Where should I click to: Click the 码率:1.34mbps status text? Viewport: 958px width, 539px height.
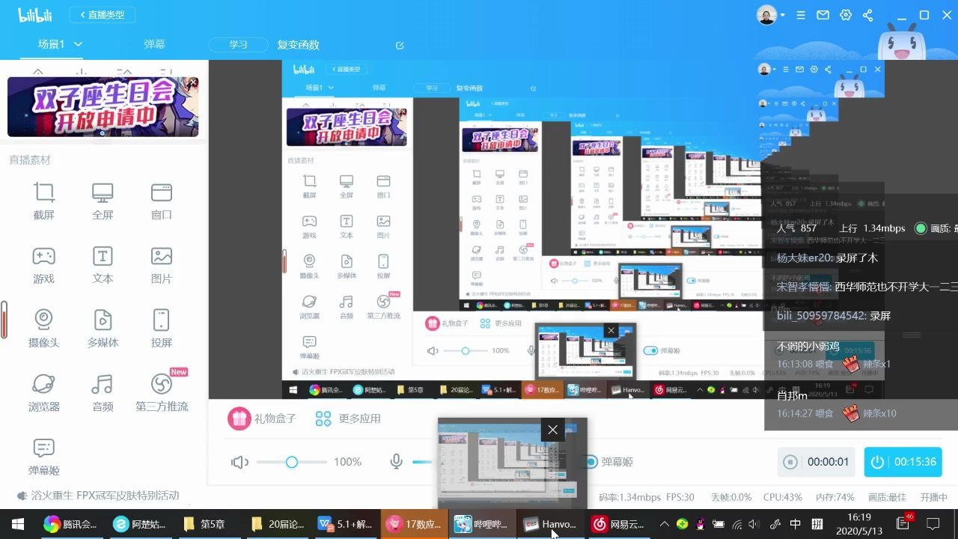[629, 497]
